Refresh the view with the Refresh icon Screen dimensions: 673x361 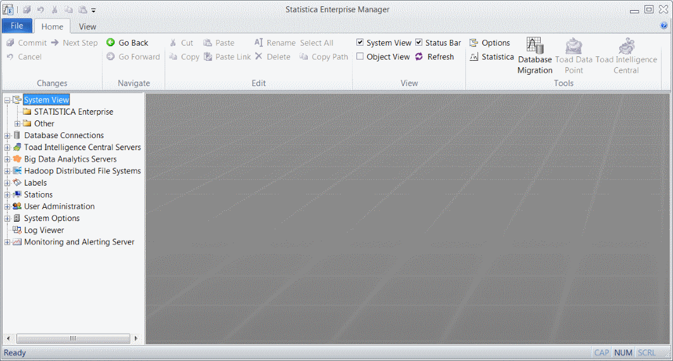[x=419, y=56]
